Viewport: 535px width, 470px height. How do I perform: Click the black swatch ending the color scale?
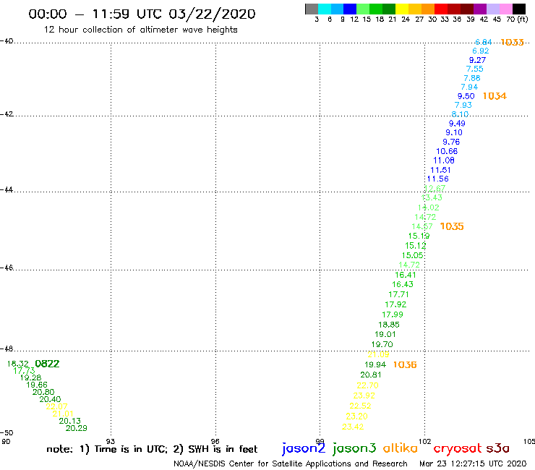pos(518,9)
